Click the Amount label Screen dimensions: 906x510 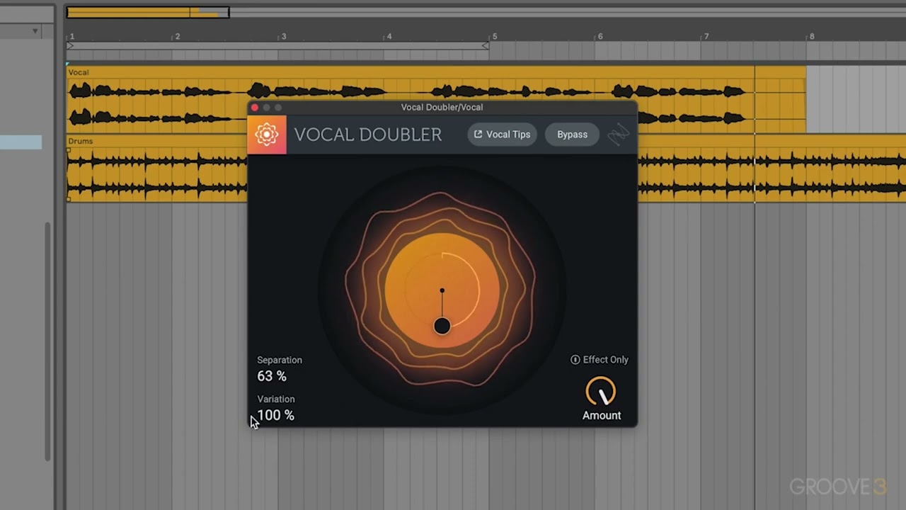coord(602,416)
